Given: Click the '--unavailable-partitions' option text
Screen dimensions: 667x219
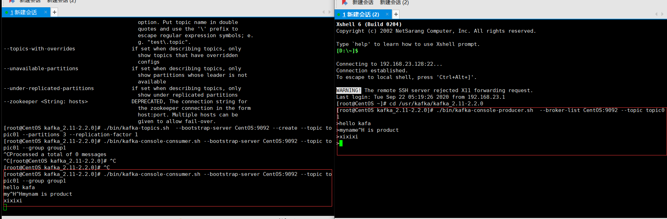Looking at the screenshot, I should pyautogui.click(x=41, y=68).
